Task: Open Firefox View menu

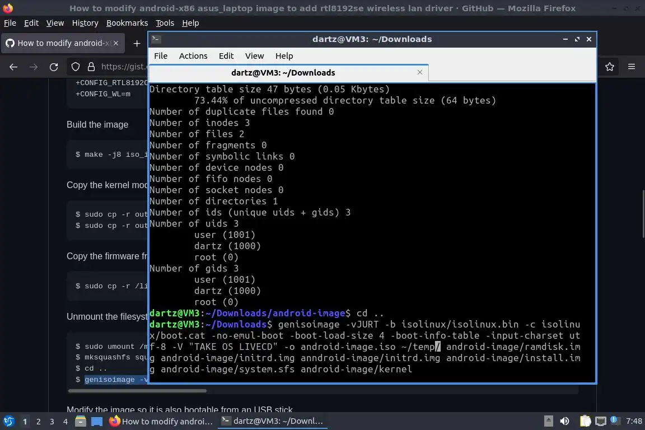Action: [55, 23]
